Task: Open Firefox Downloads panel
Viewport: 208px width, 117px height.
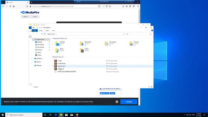Action: point(123,6)
